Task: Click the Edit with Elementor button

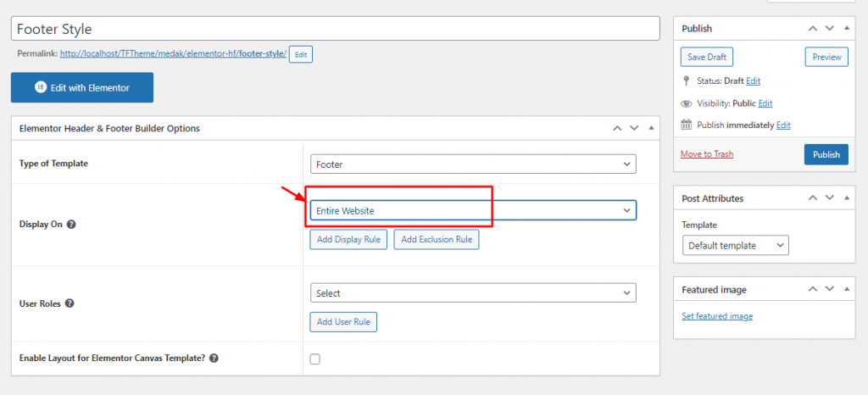Action: (82, 88)
